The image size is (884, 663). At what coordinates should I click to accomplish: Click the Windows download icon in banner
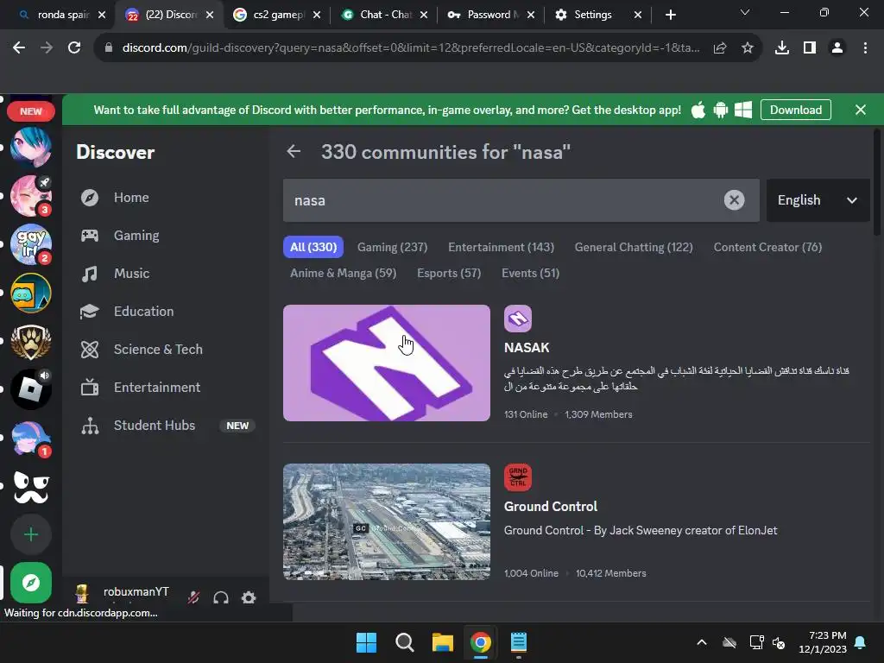point(743,110)
